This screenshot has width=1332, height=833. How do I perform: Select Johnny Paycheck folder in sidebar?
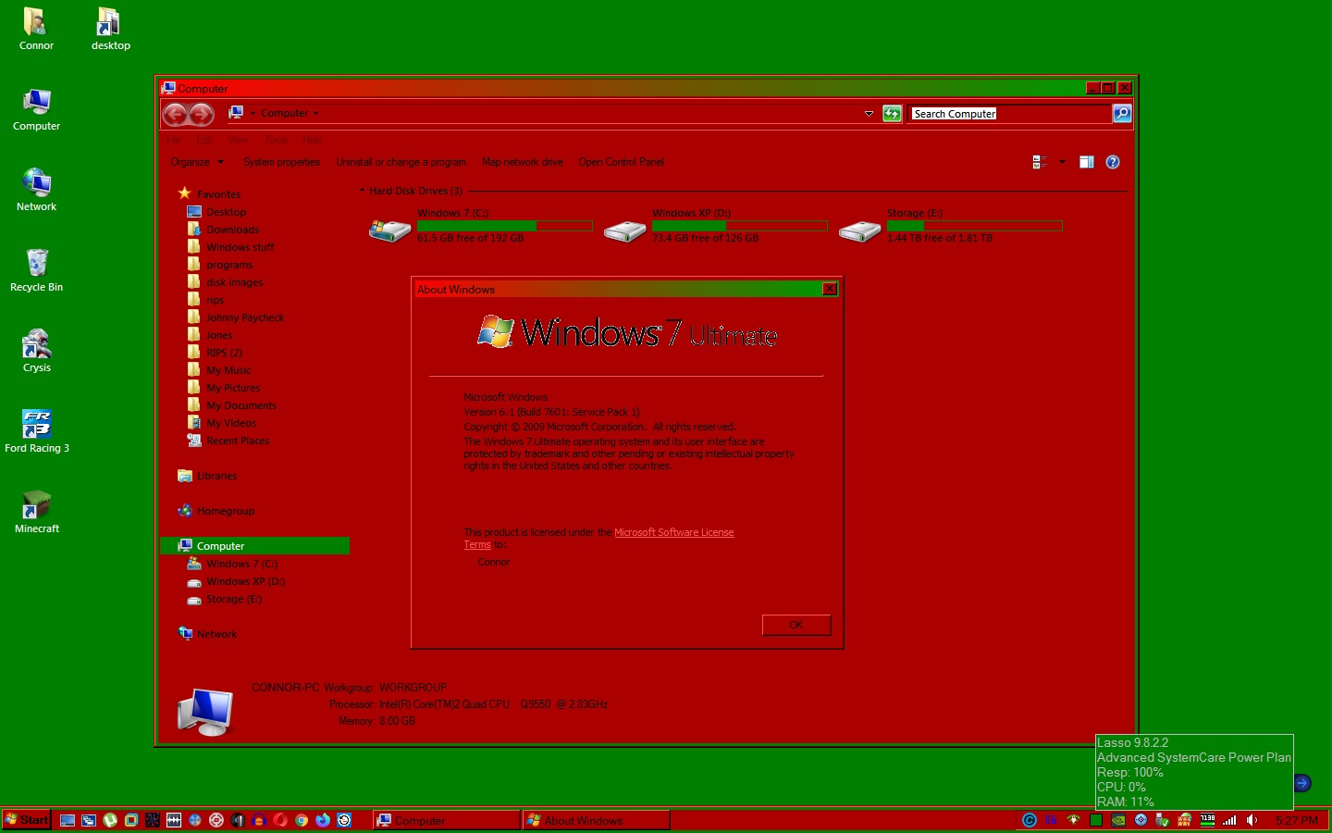coord(245,317)
